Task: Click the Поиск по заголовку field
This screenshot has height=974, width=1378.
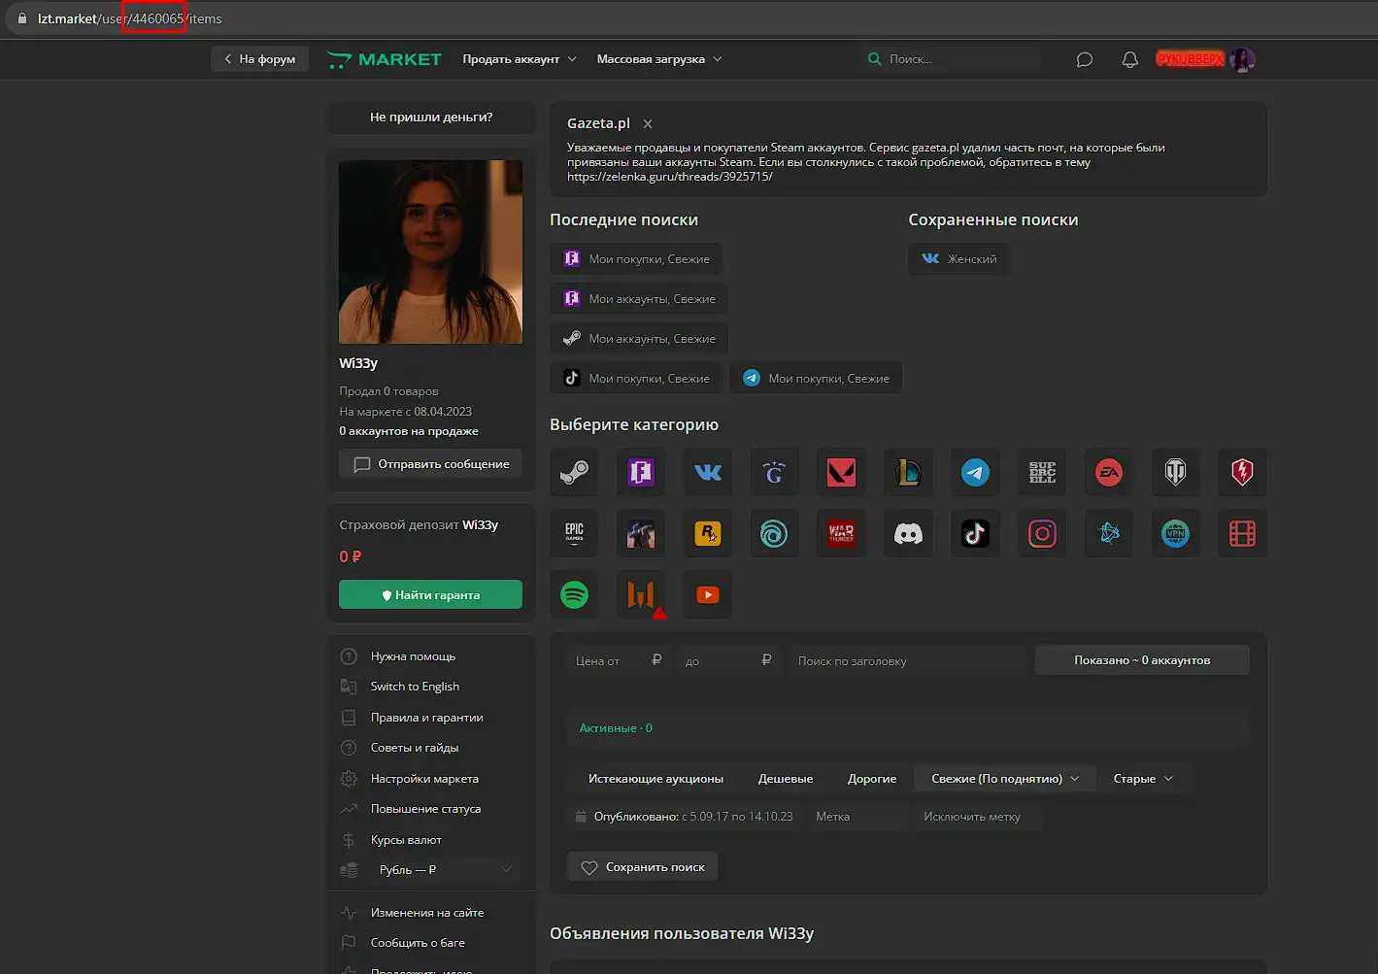Action: click(907, 660)
